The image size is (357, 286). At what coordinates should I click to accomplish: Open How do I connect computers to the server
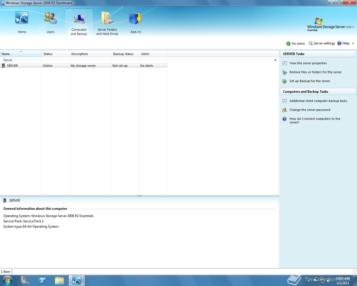point(315,121)
